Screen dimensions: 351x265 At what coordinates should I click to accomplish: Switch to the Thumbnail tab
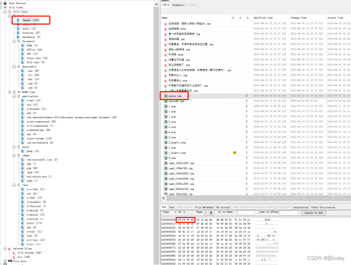coord(178,5)
